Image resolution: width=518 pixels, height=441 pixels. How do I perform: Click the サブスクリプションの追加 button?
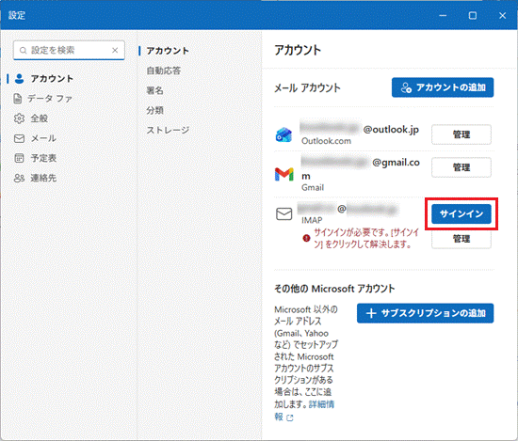(425, 313)
